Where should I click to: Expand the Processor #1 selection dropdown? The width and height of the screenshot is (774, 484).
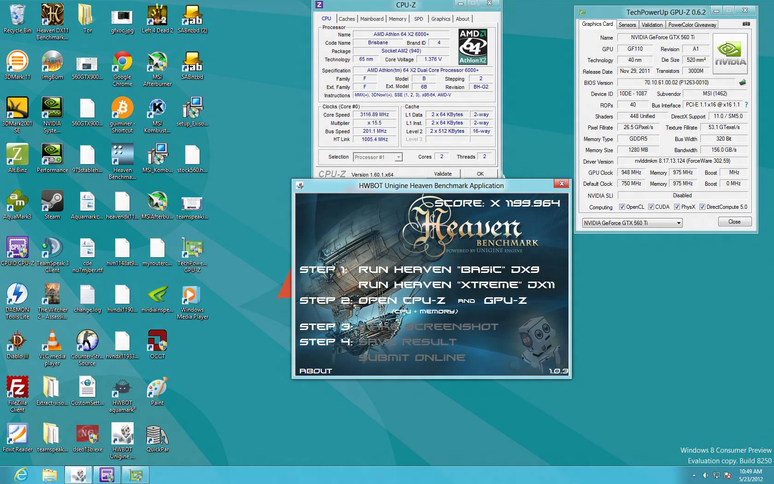tap(378, 157)
